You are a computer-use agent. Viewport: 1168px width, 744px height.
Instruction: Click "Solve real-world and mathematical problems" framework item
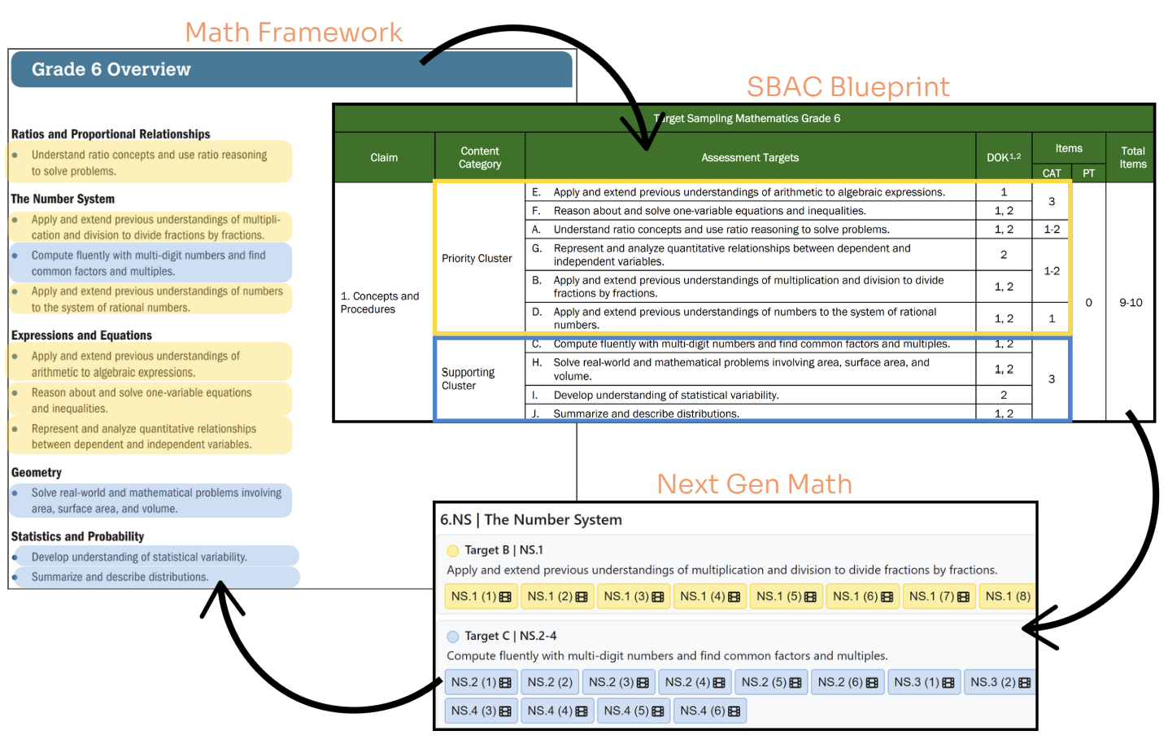point(149,501)
